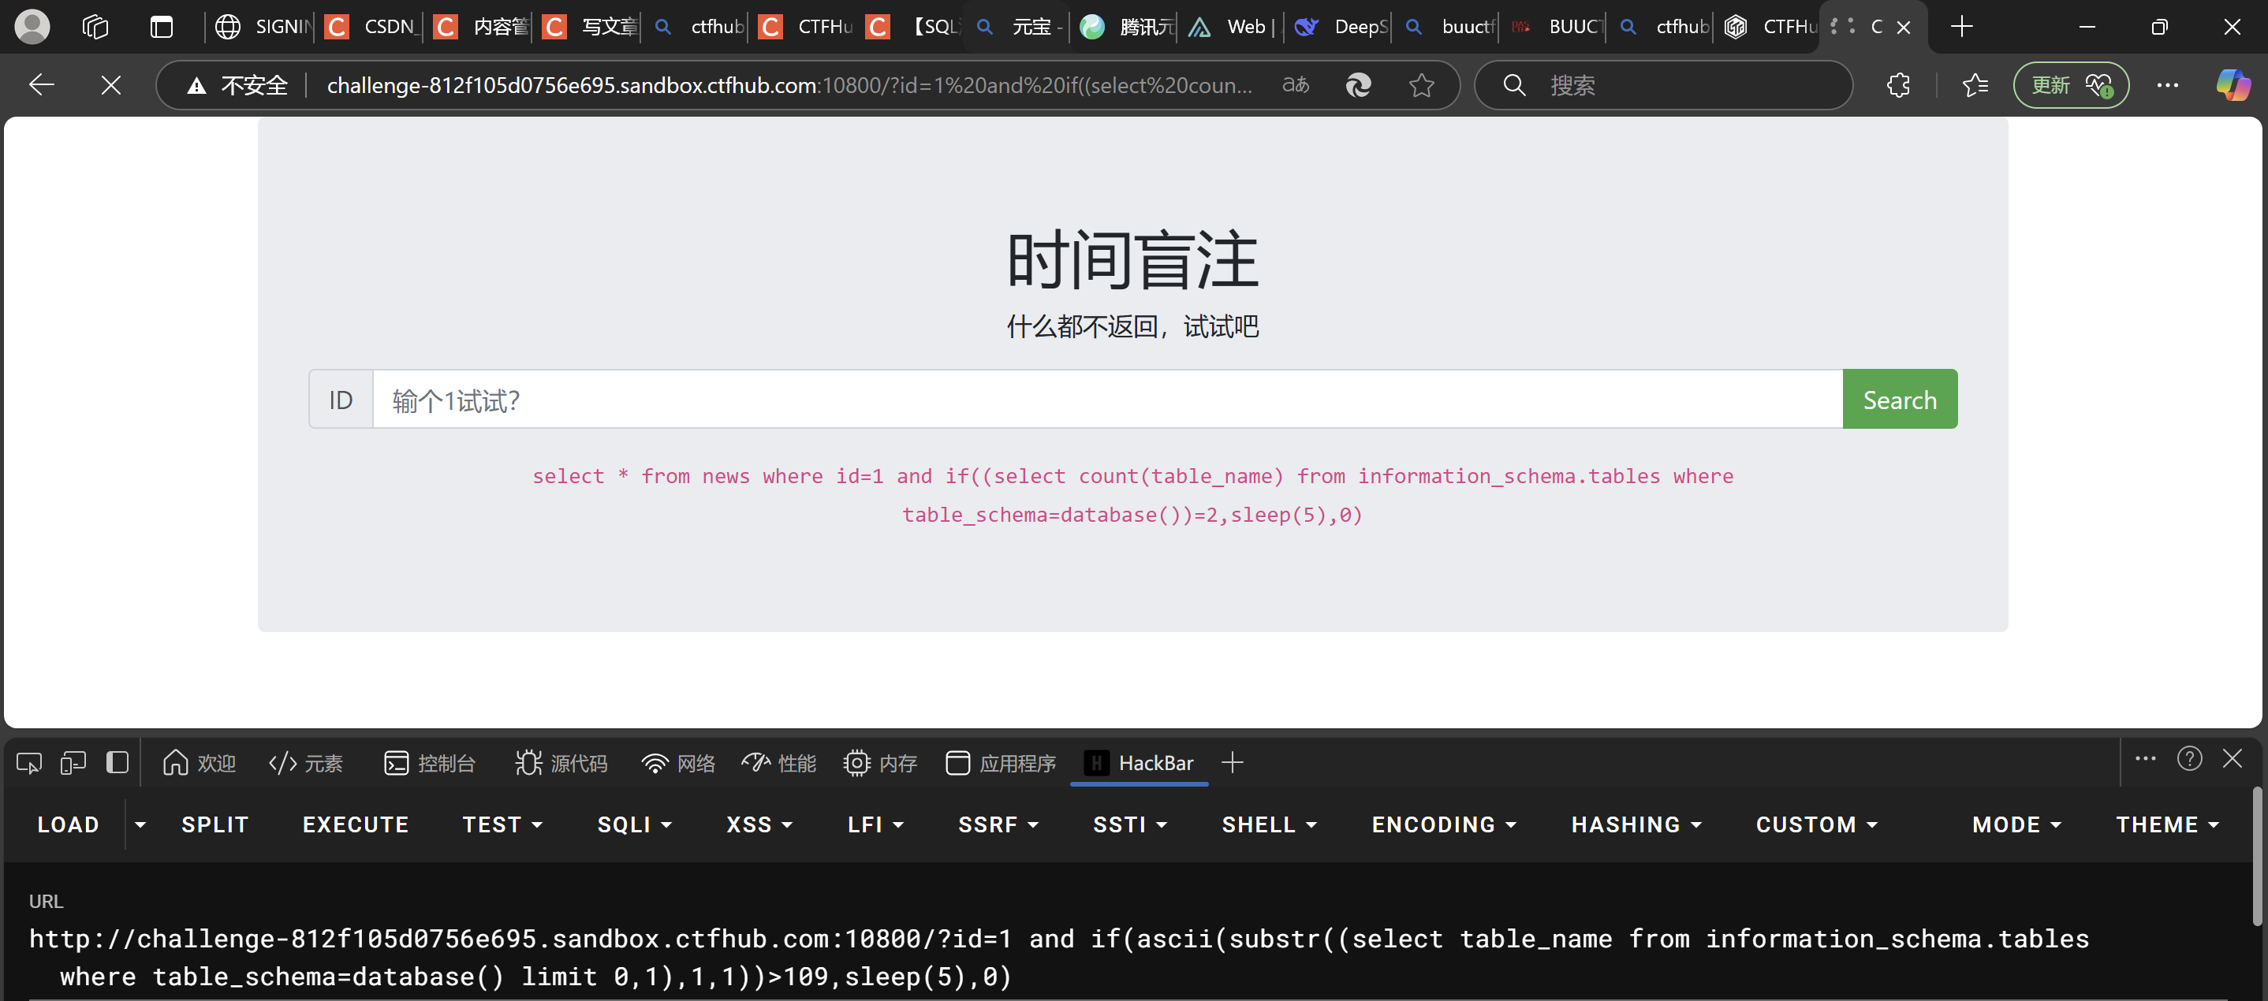Open the favorites list icon
The height and width of the screenshot is (1001, 2268).
tap(1975, 85)
